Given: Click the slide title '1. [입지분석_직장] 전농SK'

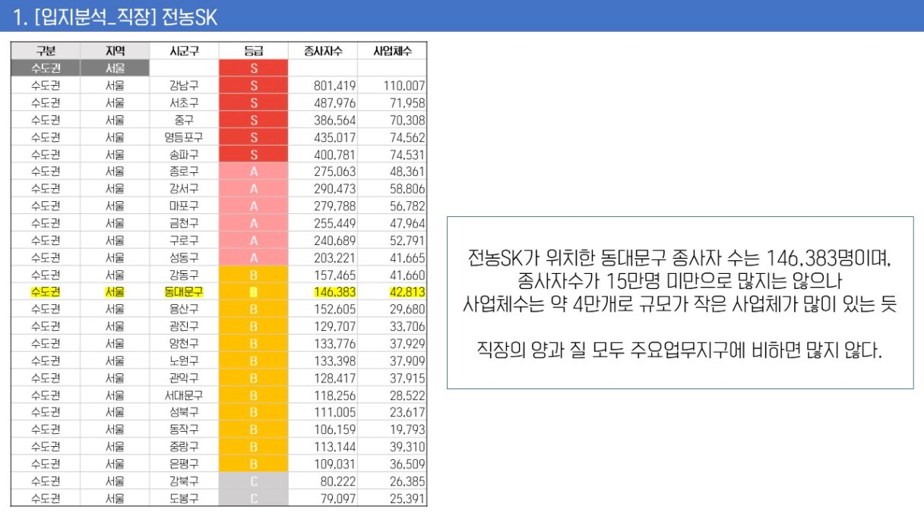Looking at the screenshot, I should coord(115,16).
